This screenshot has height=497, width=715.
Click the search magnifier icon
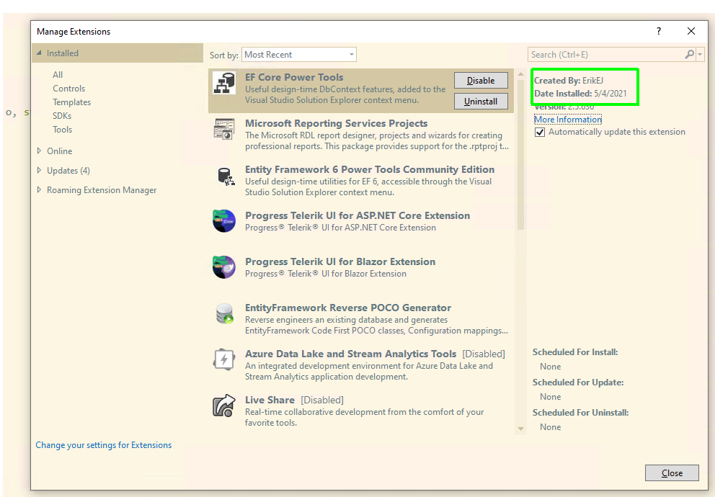click(x=690, y=54)
